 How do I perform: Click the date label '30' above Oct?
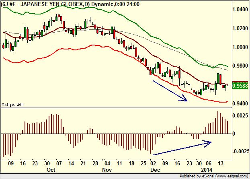(47, 164)
